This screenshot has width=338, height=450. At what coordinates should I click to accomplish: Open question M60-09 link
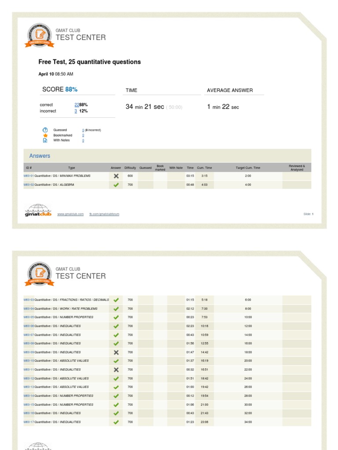pyautogui.click(x=29, y=352)
